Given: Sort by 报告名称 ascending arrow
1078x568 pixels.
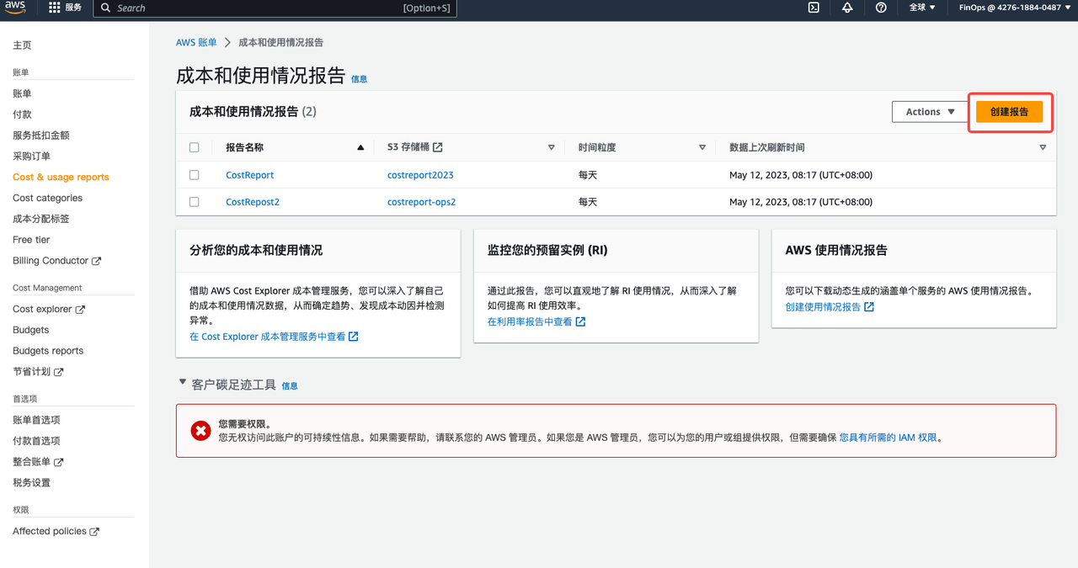Looking at the screenshot, I should coord(360,147).
